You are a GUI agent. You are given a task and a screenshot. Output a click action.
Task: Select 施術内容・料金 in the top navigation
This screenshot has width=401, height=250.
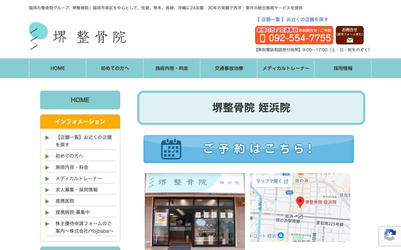coord(172,68)
